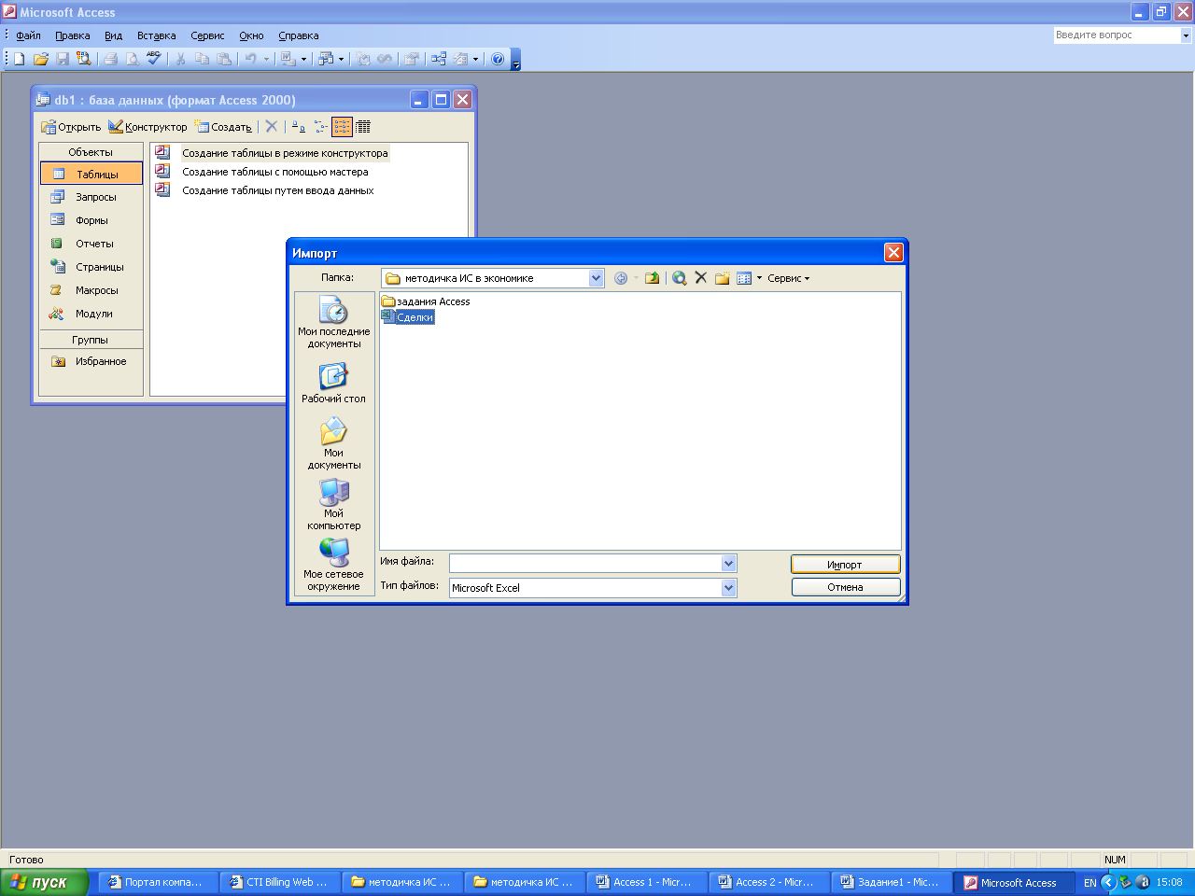This screenshot has height=896, width=1195.
Task: Click the Views icon in Импорт dialog
Action: (744, 278)
